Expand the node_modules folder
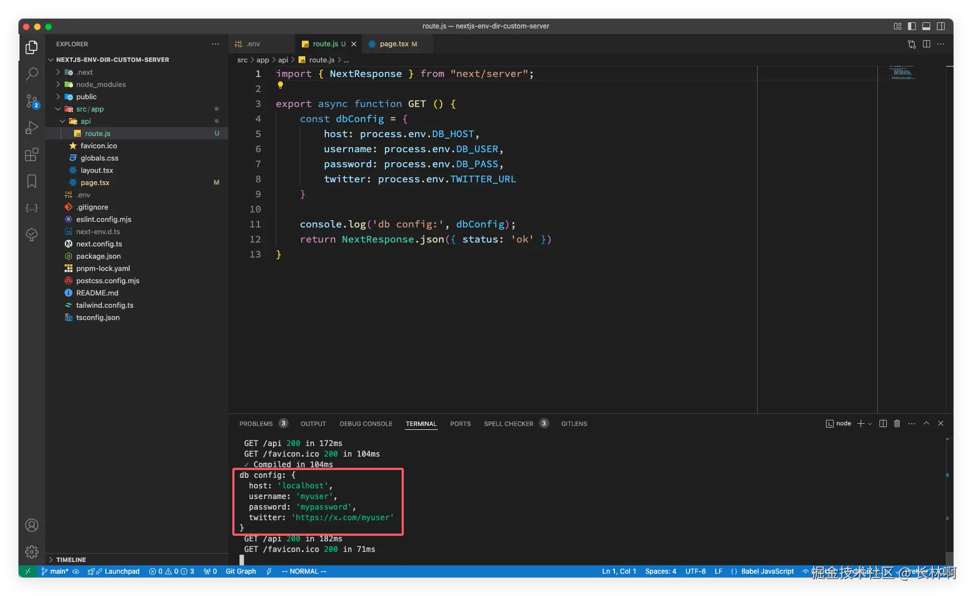Viewport: 972px width, 596px height. 100,85
